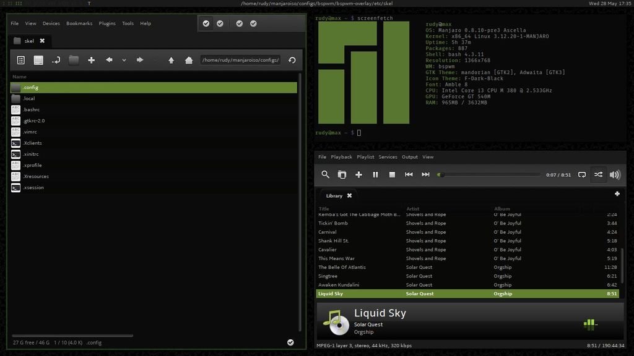Viewport: 634px width, 356px height.
Task: Click the volume speaker icon
Action: [x=615, y=175]
